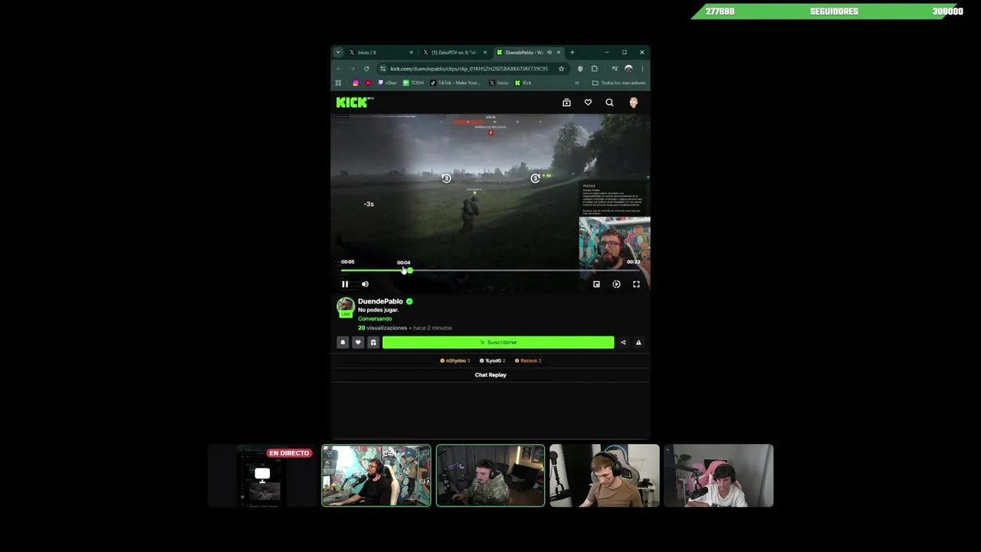Screen dimensions: 981x552
Task: Reload the Kick page
Action: tap(366, 68)
